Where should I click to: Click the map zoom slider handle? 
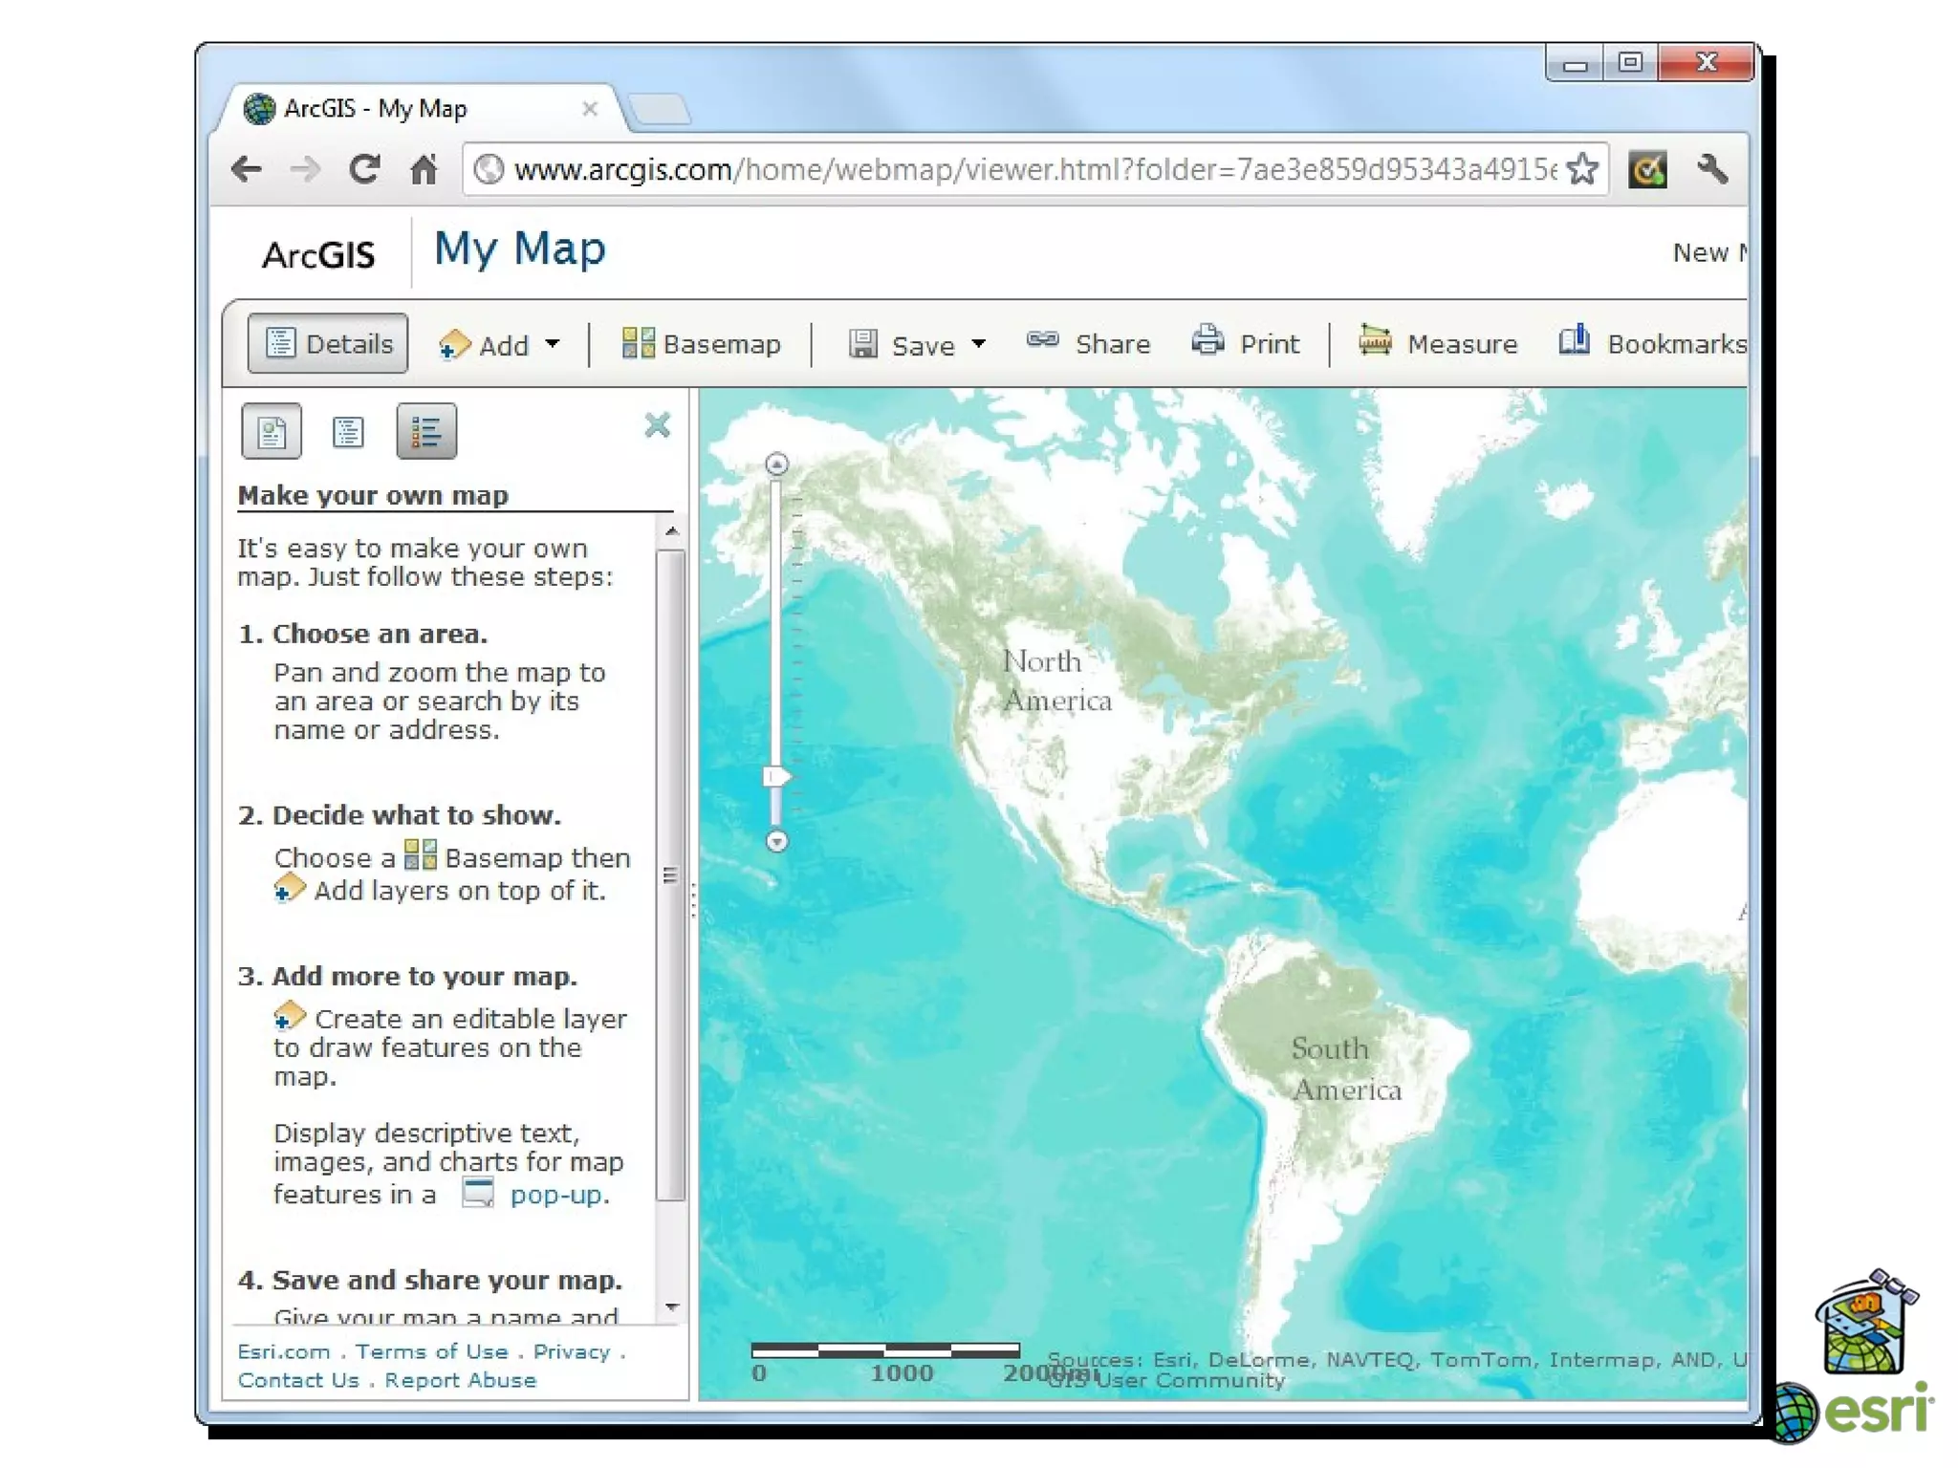[x=776, y=776]
